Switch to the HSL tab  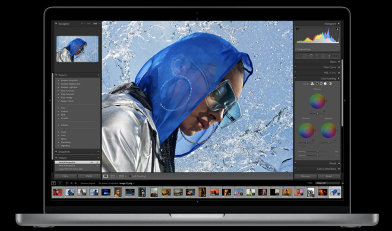326,73
